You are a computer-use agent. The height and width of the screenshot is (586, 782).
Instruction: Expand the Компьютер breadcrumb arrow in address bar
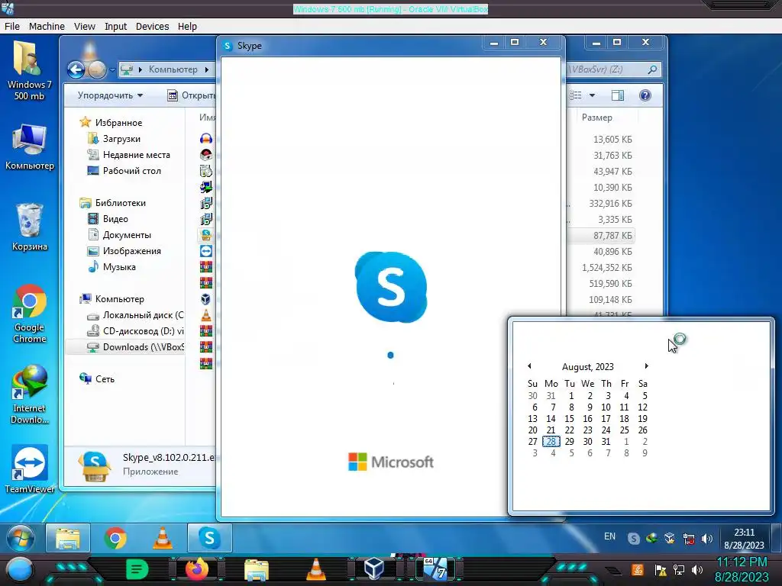click(206, 69)
